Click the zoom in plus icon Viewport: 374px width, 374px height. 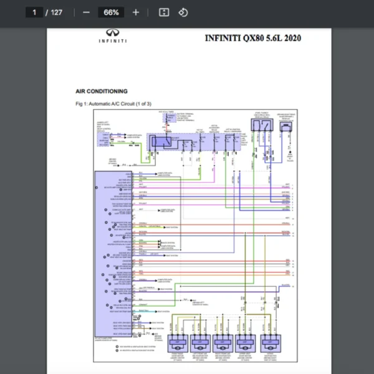136,12
